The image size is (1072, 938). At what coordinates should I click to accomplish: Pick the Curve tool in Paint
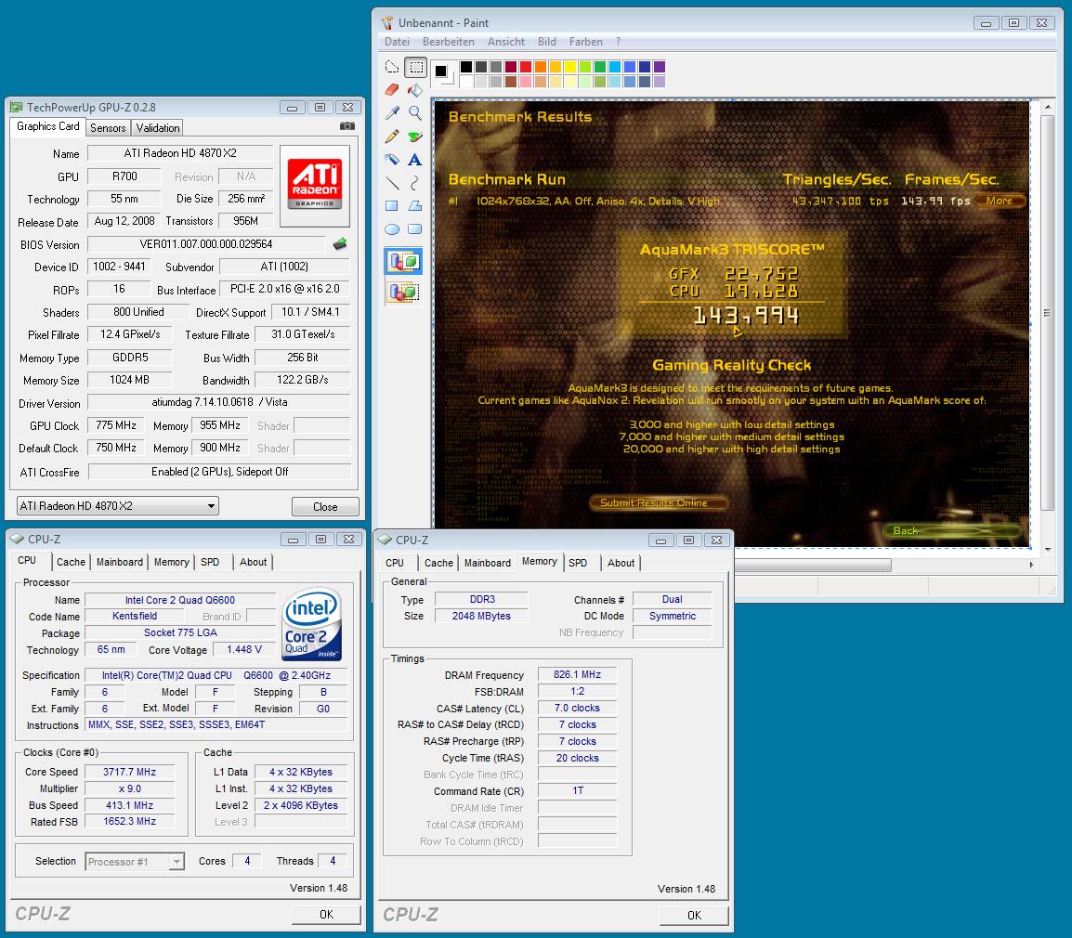click(x=415, y=183)
